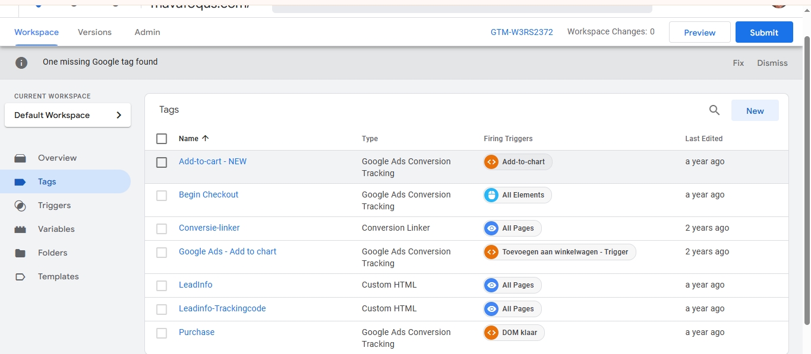811x354 pixels.
Task: Open the Conversie-linker tag
Action: [x=209, y=228]
